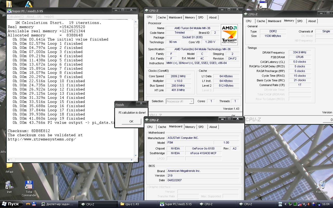333x208 pixels.
Task: Click the green tray icon next to the arrow
Action: (x=290, y=204)
